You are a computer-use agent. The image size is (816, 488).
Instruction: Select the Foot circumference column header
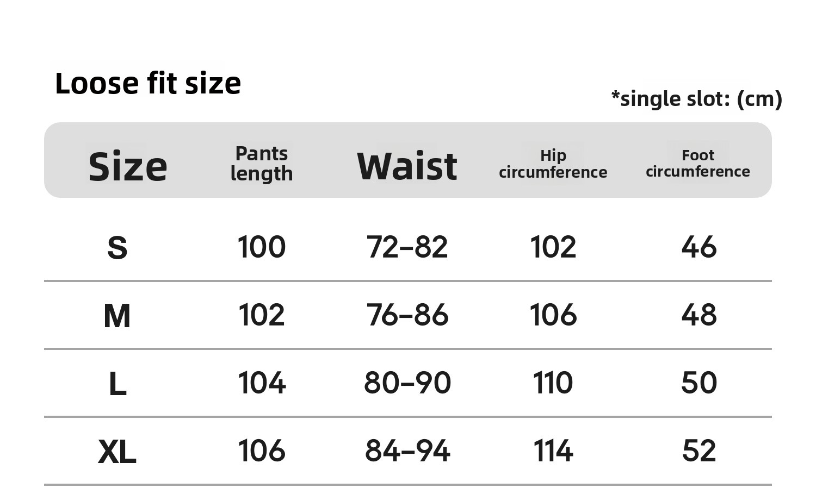698,163
